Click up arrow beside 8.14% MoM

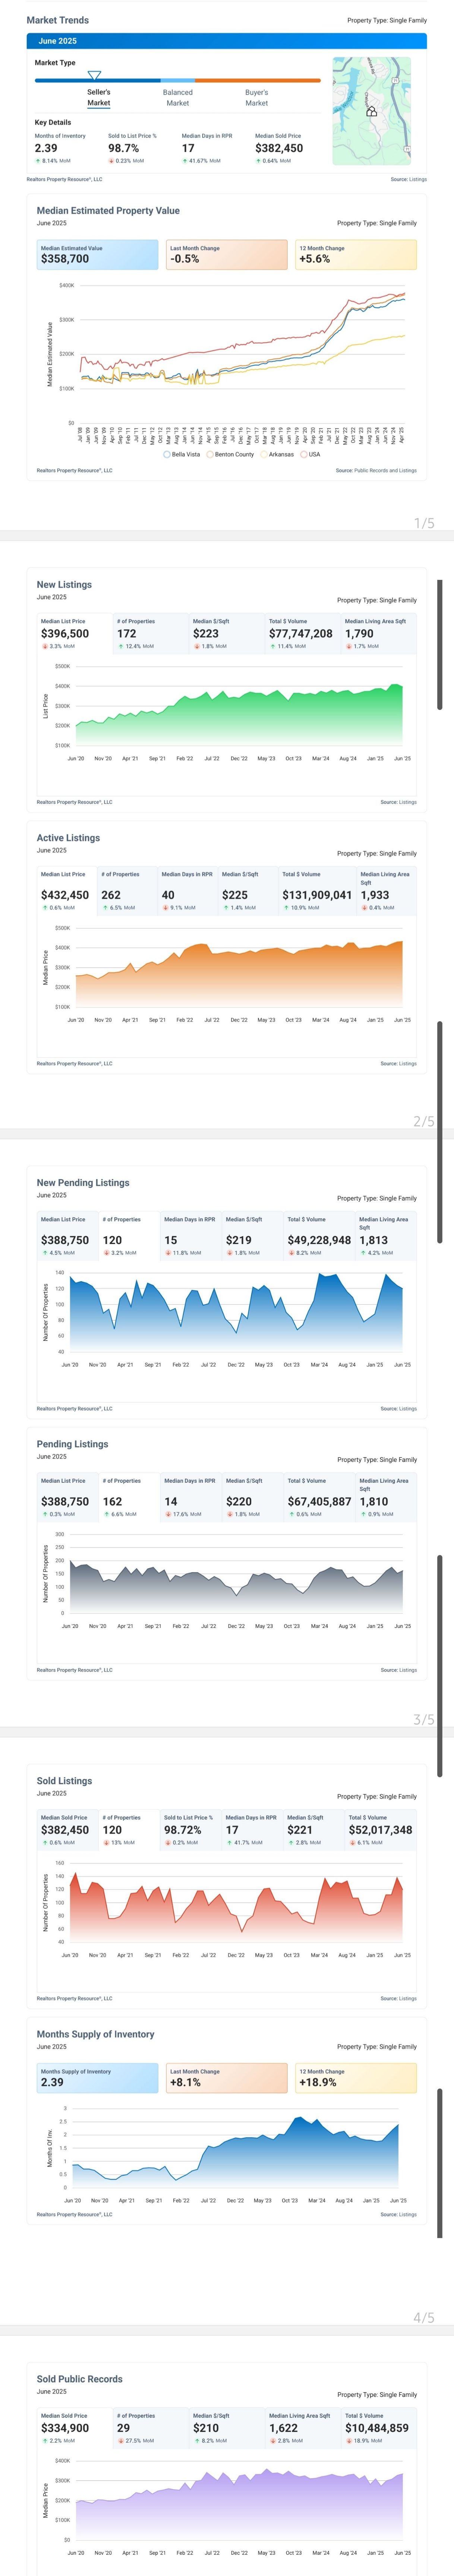(38, 161)
